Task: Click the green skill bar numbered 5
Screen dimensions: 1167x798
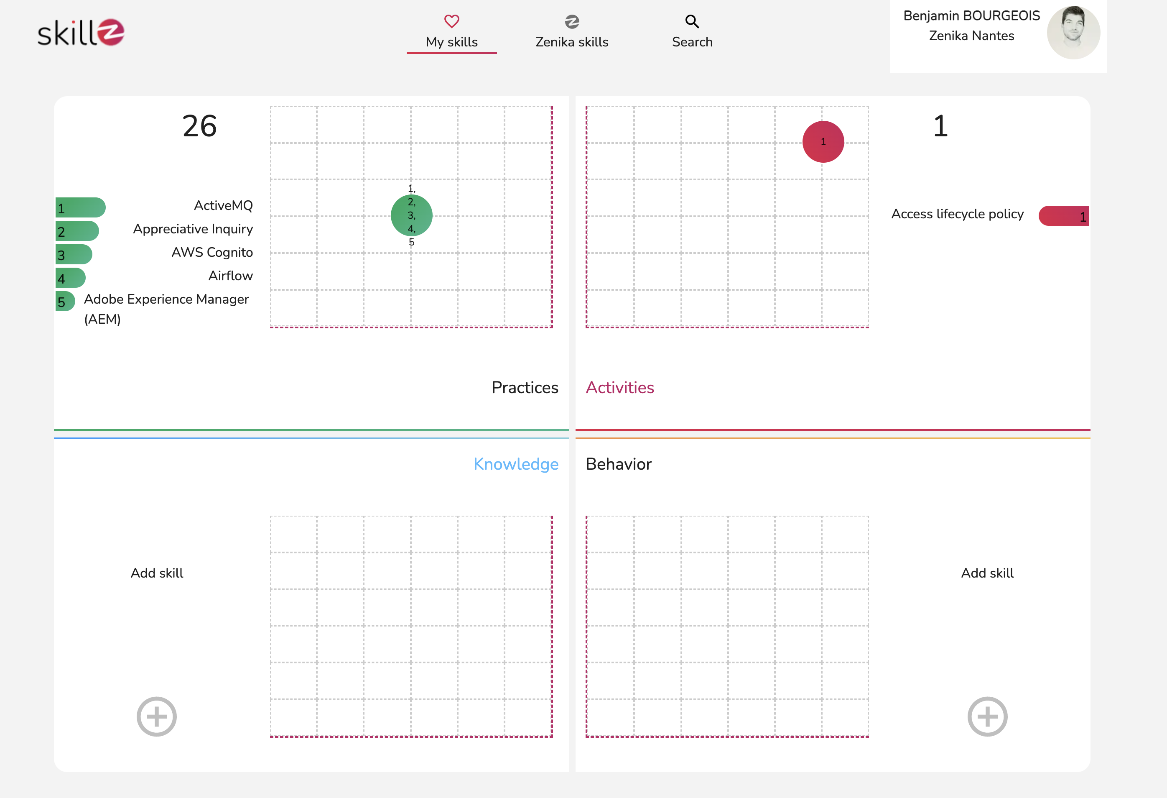Action: pos(64,301)
